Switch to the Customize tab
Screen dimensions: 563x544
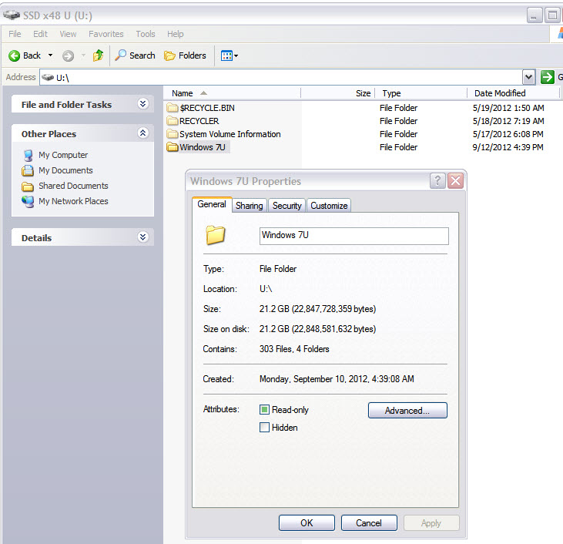click(329, 206)
